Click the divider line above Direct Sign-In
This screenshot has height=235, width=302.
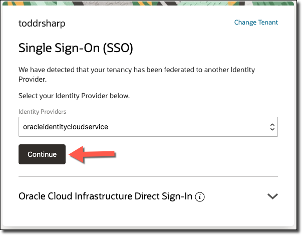pyautogui.click(x=148, y=176)
